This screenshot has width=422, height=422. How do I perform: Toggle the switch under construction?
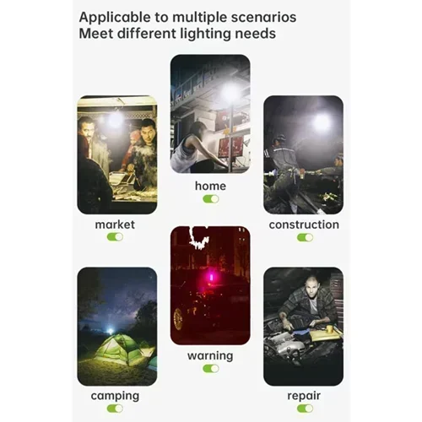tap(305, 237)
